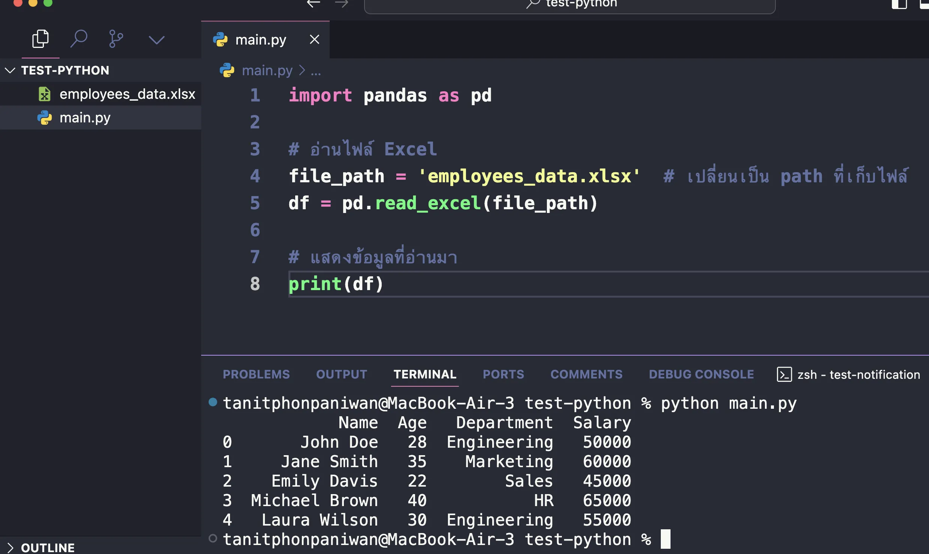Click on 'import' keyword in line 1
The image size is (929, 554).
point(320,95)
